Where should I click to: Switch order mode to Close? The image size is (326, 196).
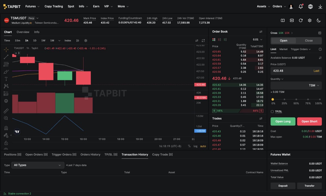click(309, 41)
